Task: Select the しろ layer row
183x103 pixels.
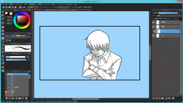Action: tap(166, 36)
